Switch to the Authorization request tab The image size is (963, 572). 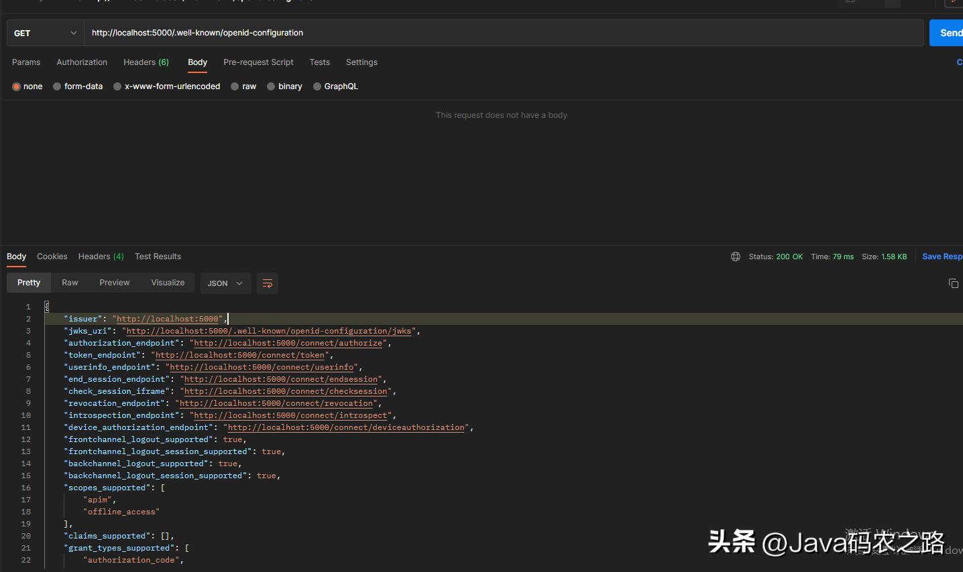pos(82,62)
